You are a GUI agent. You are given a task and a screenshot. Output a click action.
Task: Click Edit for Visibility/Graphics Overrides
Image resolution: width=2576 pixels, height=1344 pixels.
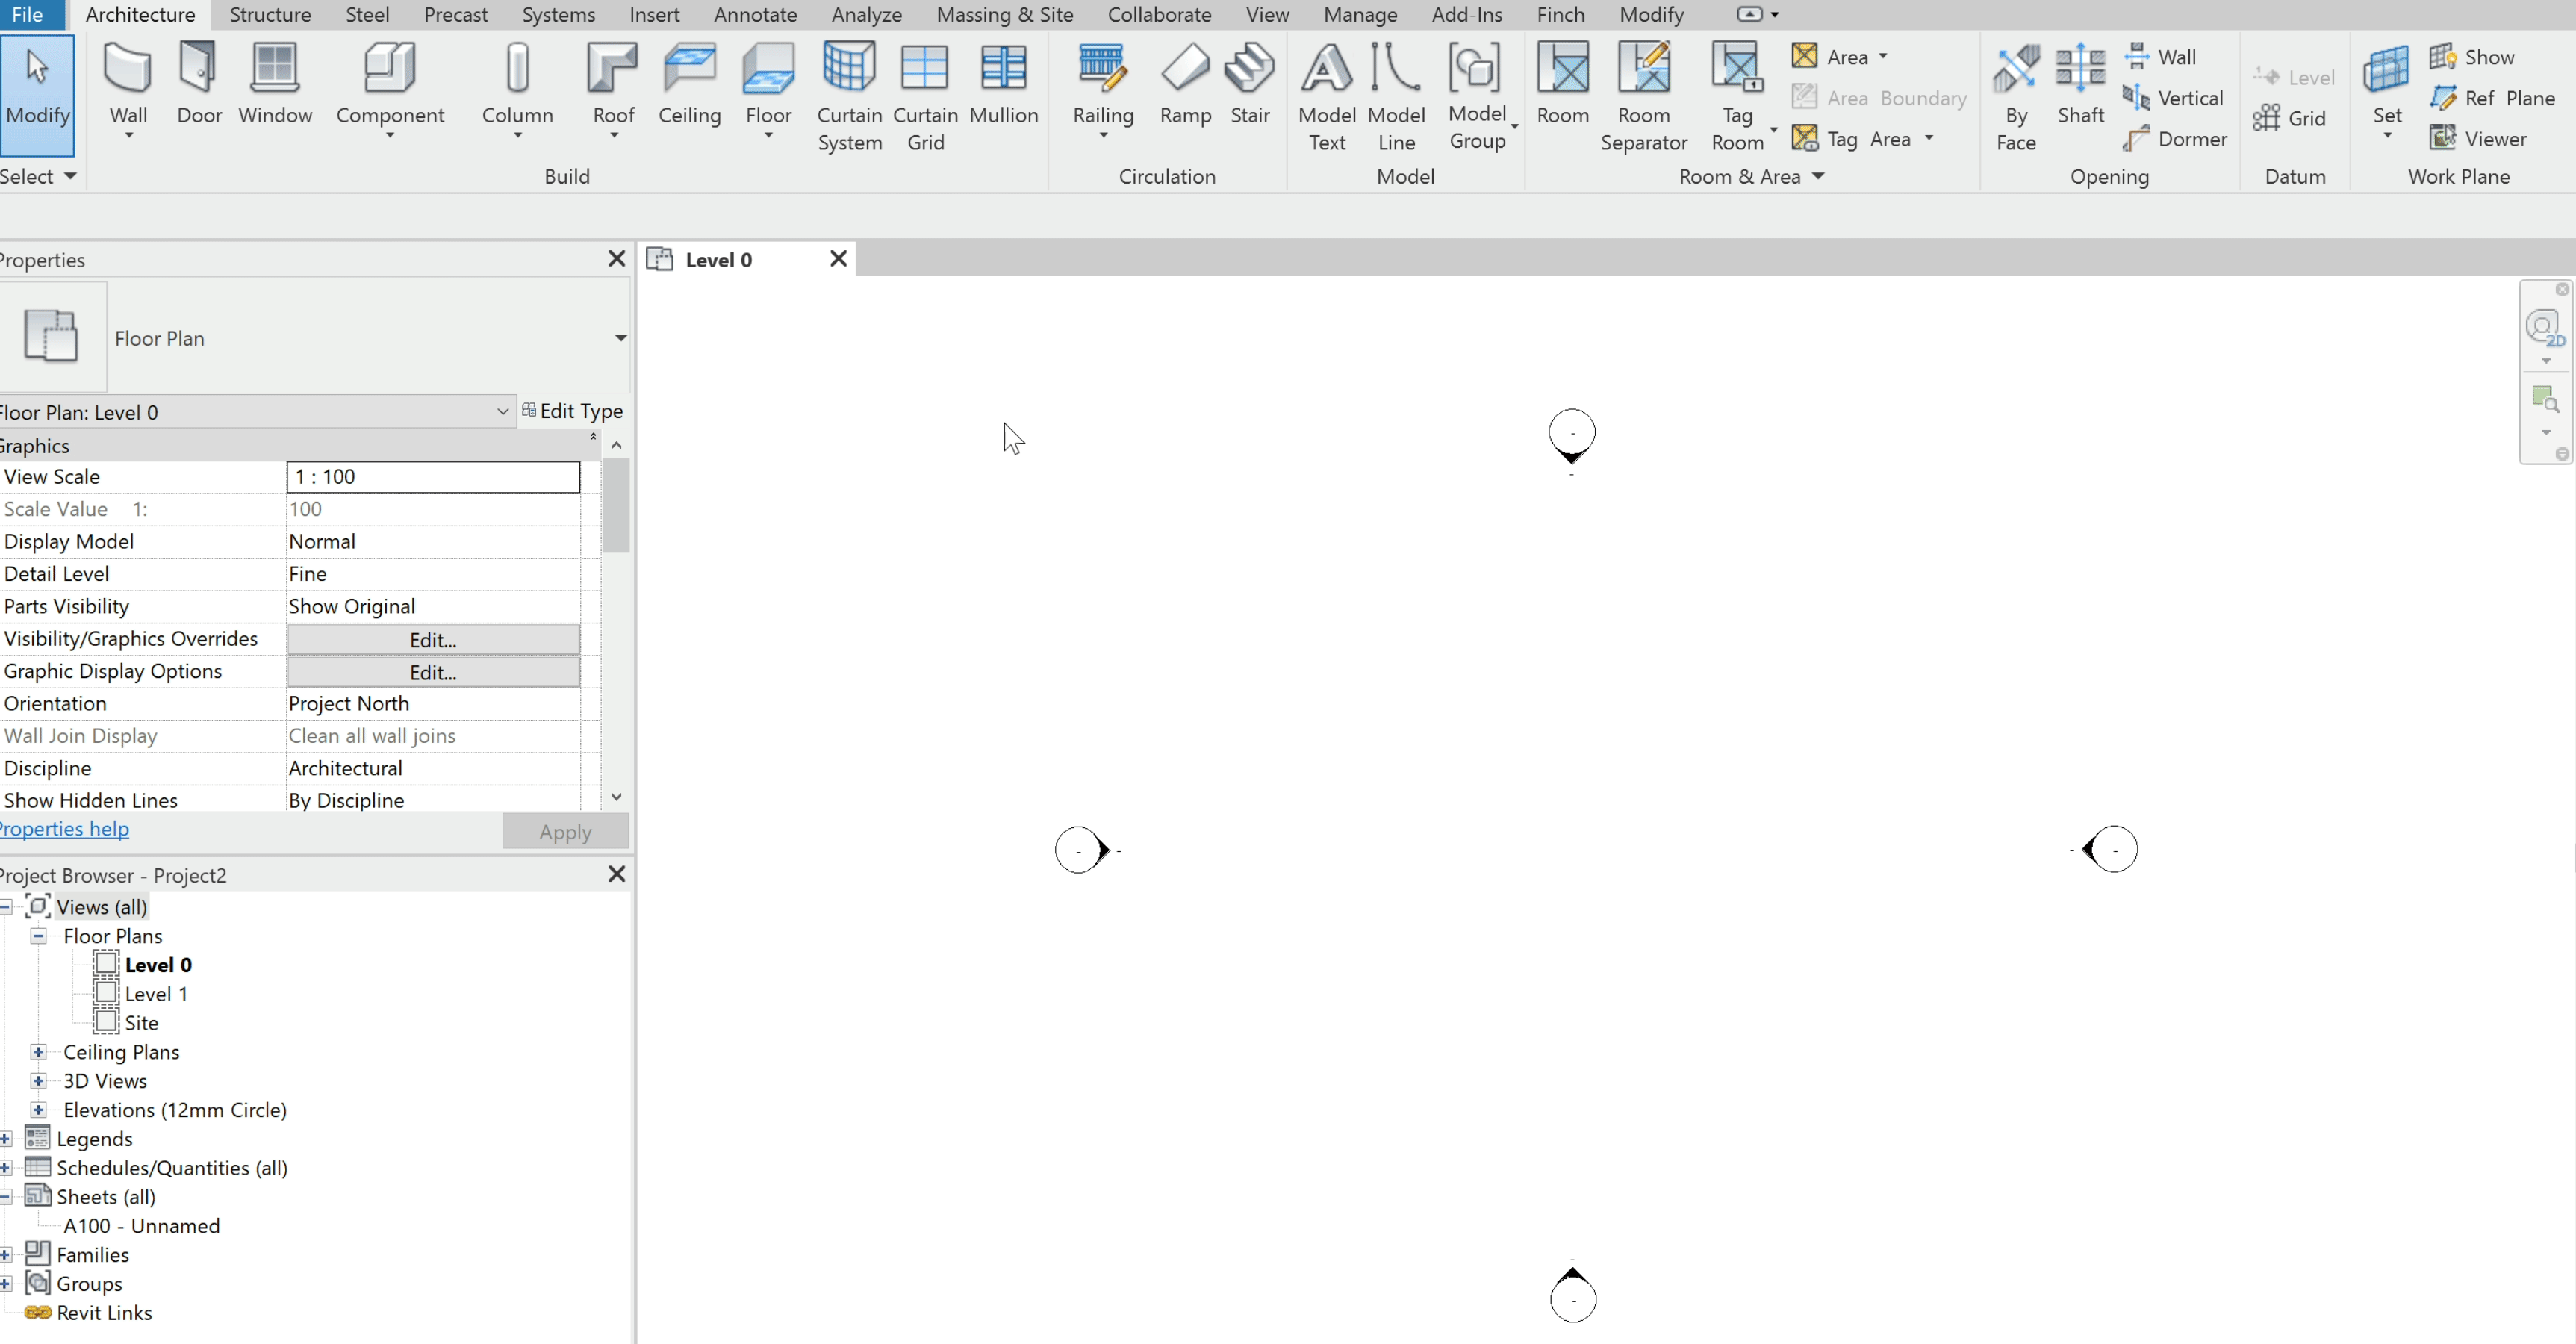point(433,640)
